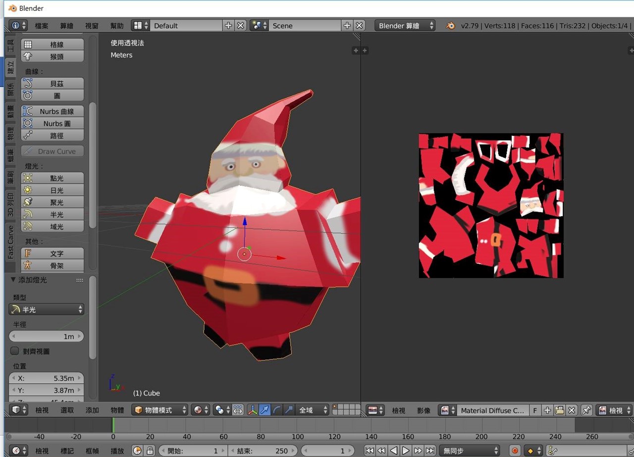Click the Nurbs 曲線 button

click(x=52, y=111)
